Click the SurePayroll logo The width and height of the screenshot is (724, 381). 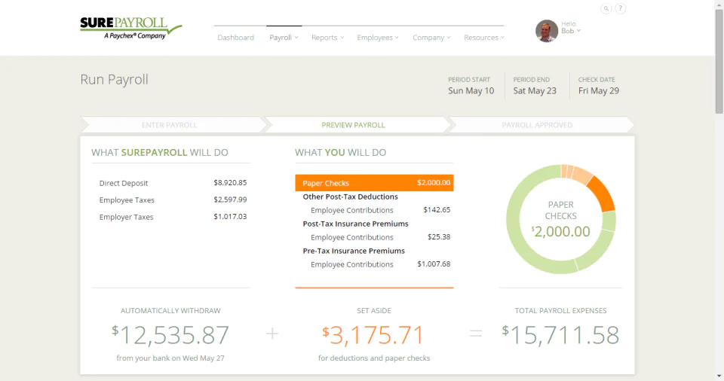(131, 29)
